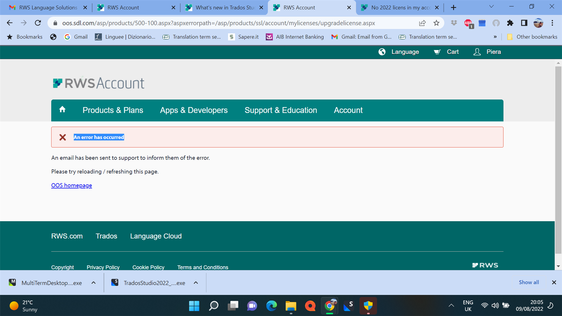562x316 pixels.
Task: Open the share icon in the address bar
Action: point(422,23)
